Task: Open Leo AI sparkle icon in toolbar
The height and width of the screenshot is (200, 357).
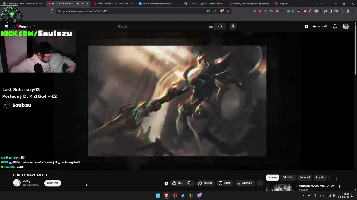Action: click(342, 11)
